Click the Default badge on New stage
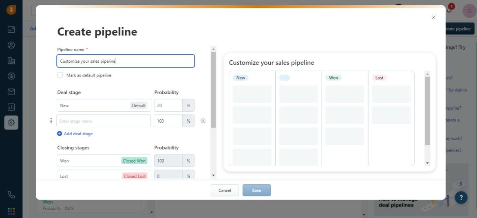477x218 pixels. 139,106
